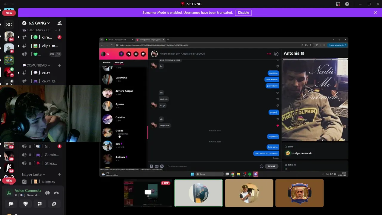Viewport: 382px width, 215px height.
Task: Open emi conversation
Action: [x=124, y=145]
